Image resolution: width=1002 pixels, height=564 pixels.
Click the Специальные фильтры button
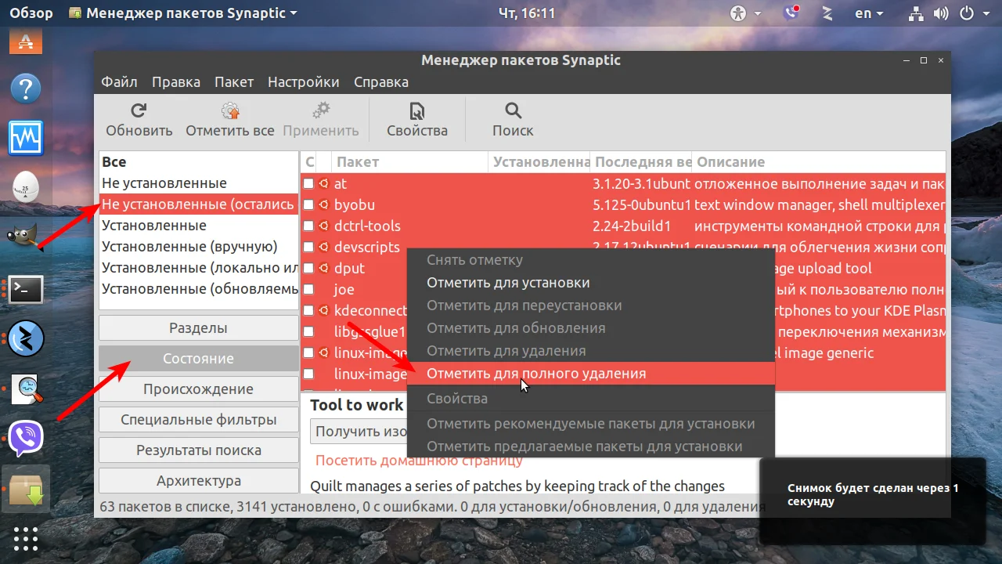199,420
